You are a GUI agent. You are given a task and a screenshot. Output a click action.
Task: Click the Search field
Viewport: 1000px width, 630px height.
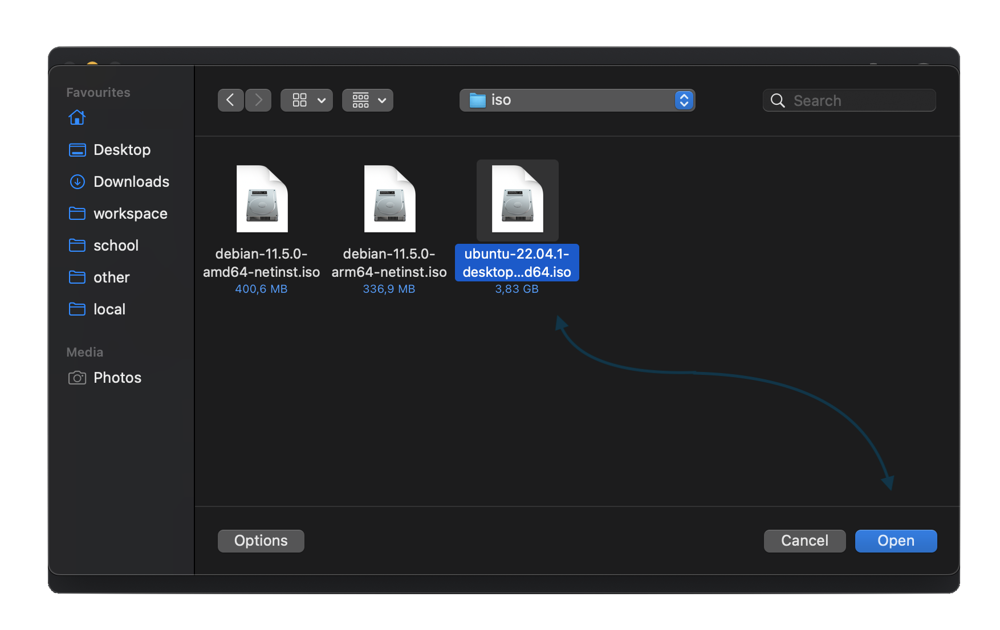pyautogui.click(x=849, y=100)
